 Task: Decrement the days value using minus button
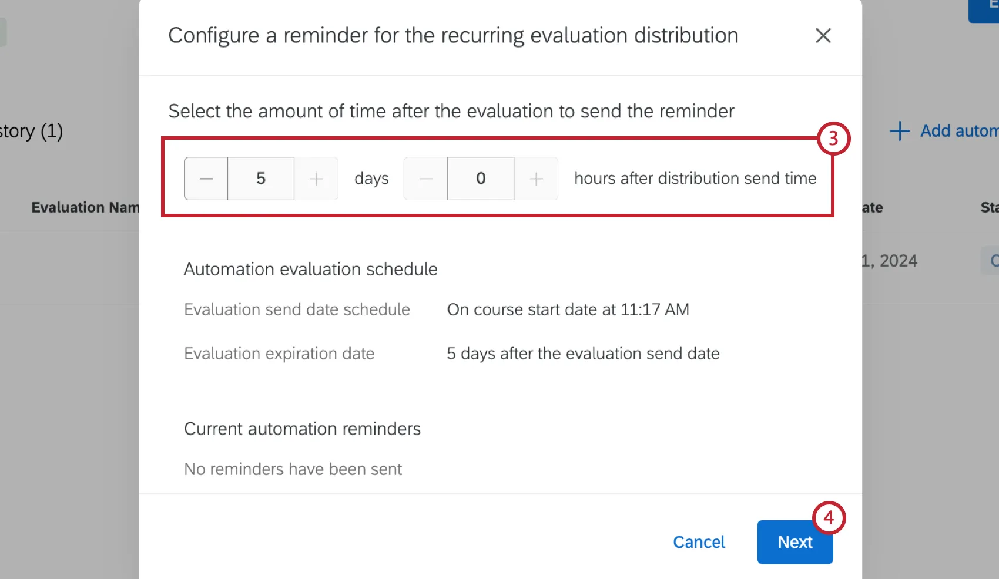point(206,179)
